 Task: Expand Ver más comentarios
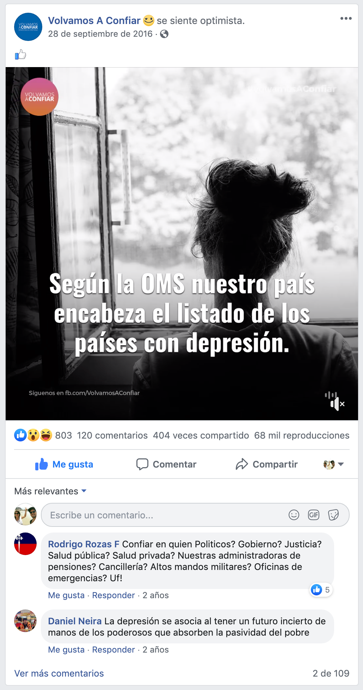pos(59,673)
